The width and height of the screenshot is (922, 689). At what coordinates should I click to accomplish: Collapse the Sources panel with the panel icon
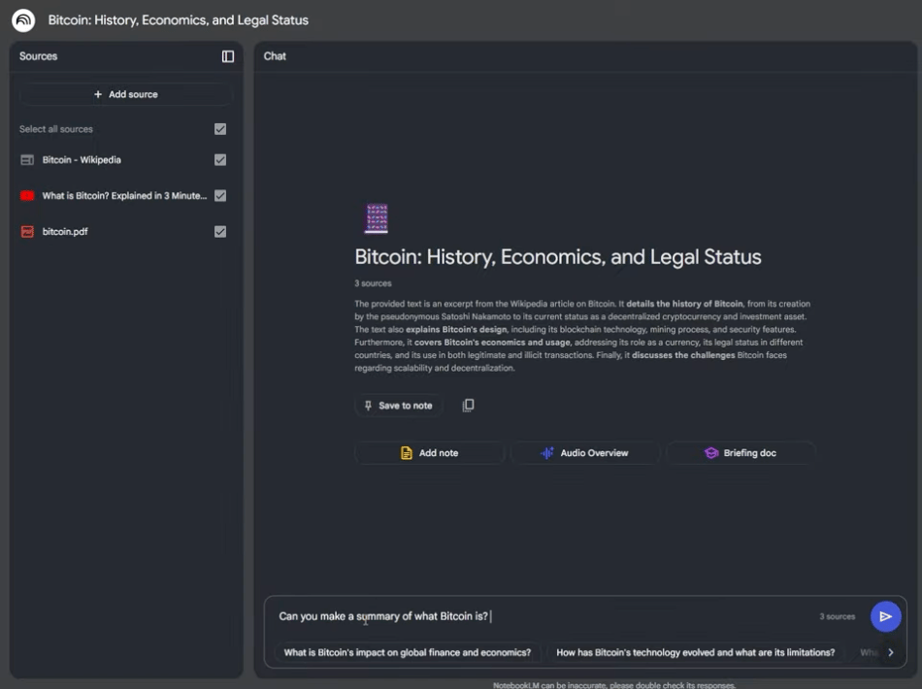pyautogui.click(x=227, y=56)
